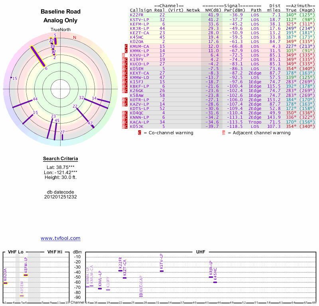Click the K15FJ callsign
Viewport: 319px width, 306px height.
[x=137, y=82]
